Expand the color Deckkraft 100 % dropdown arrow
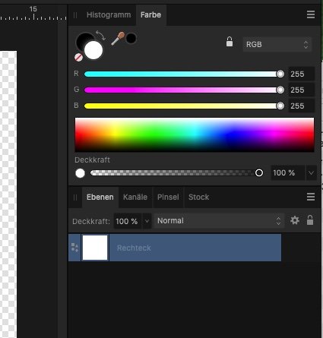Image resolution: width=323 pixels, height=338 pixels. click(x=311, y=173)
